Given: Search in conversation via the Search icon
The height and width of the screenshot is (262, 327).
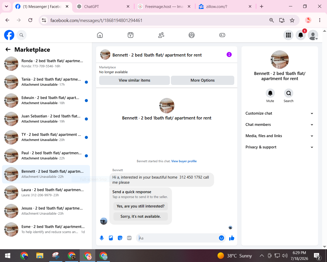Looking at the screenshot, I should [x=289, y=93].
